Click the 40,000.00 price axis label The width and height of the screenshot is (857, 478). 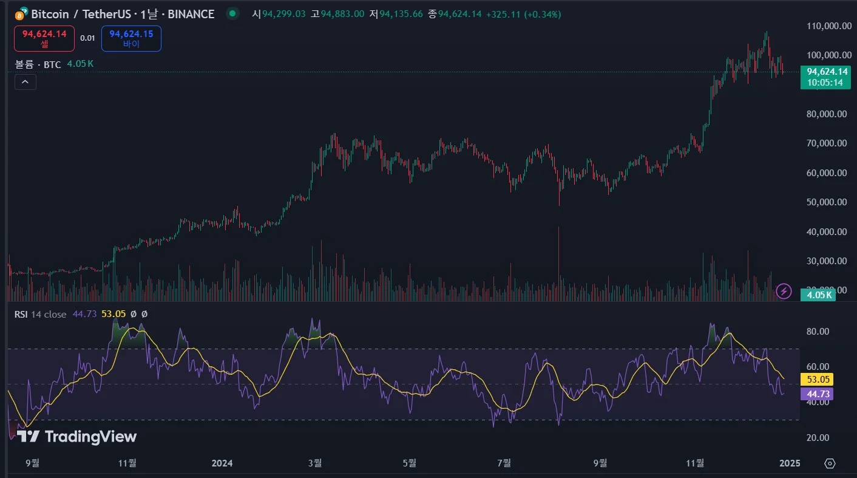click(827, 231)
